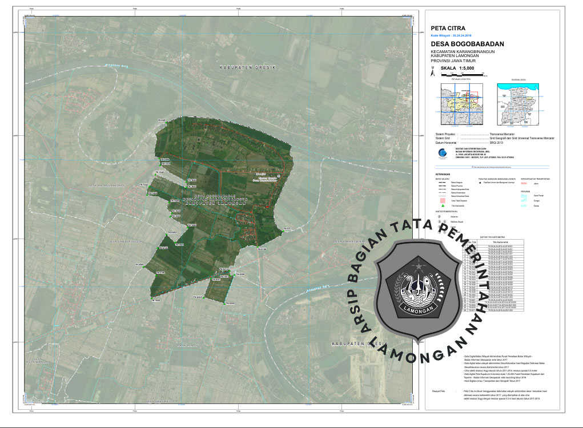Click the KETERANGAN legend heading

[444, 174]
